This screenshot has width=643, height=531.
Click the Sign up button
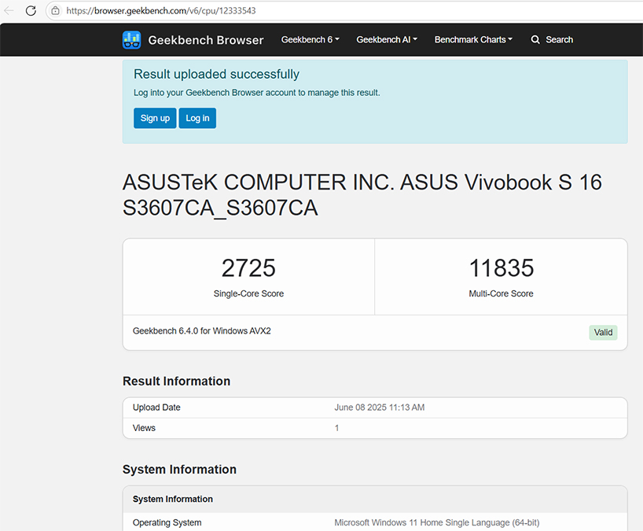click(155, 118)
